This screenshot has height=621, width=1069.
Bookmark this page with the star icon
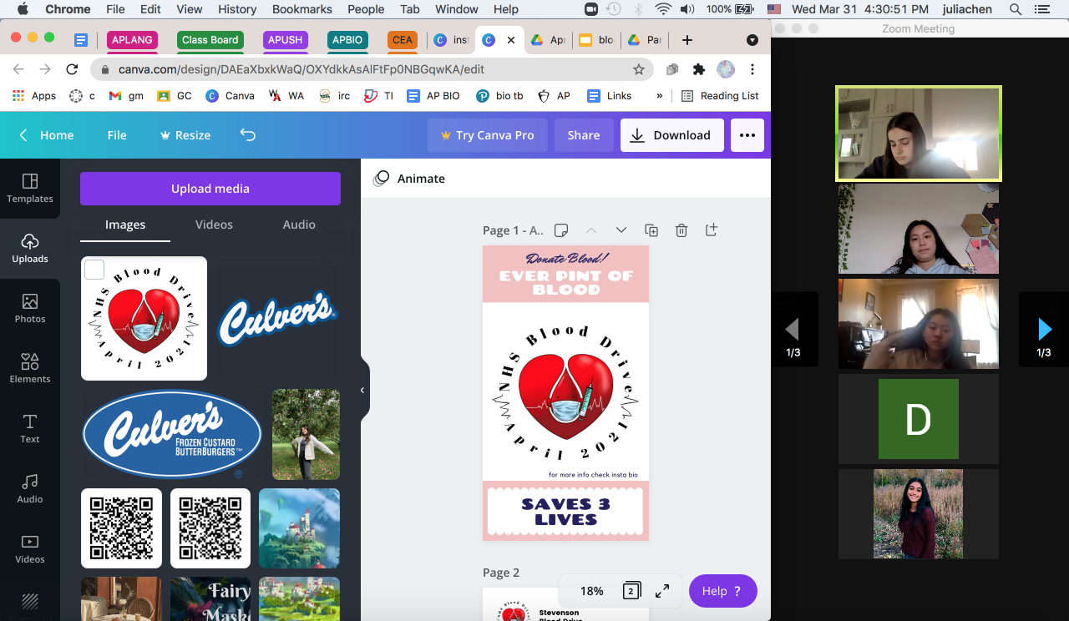(639, 69)
